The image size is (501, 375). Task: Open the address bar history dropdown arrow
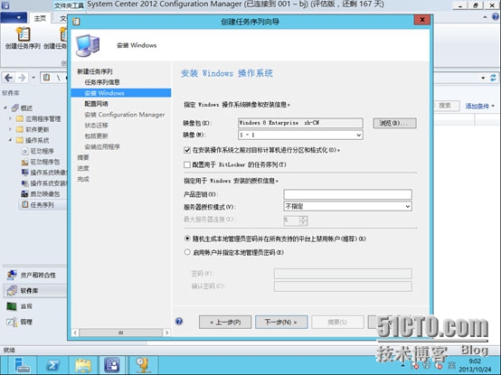[483, 78]
